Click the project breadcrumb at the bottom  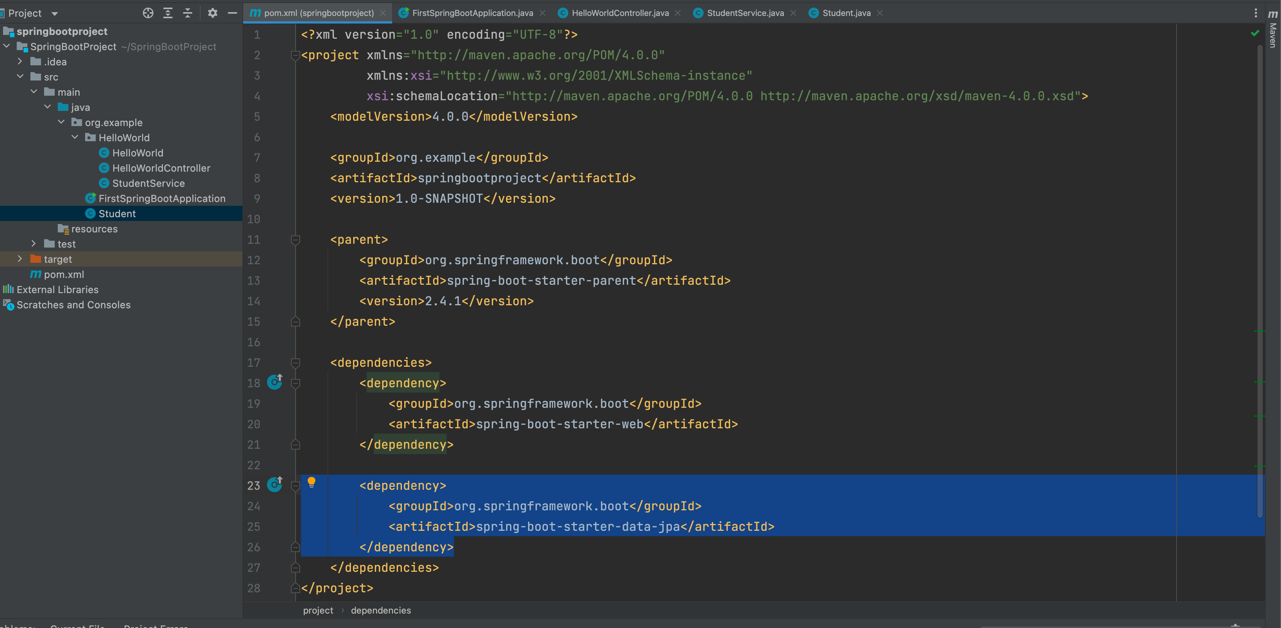[x=318, y=610]
